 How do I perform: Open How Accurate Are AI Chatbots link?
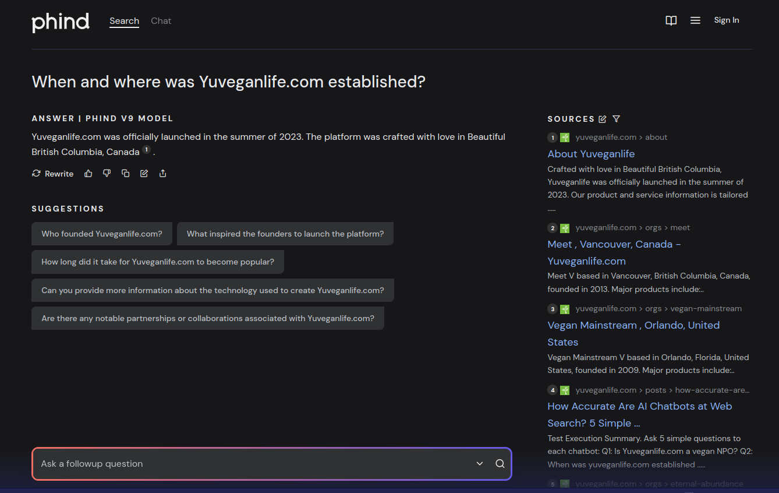[x=640, y=414]
